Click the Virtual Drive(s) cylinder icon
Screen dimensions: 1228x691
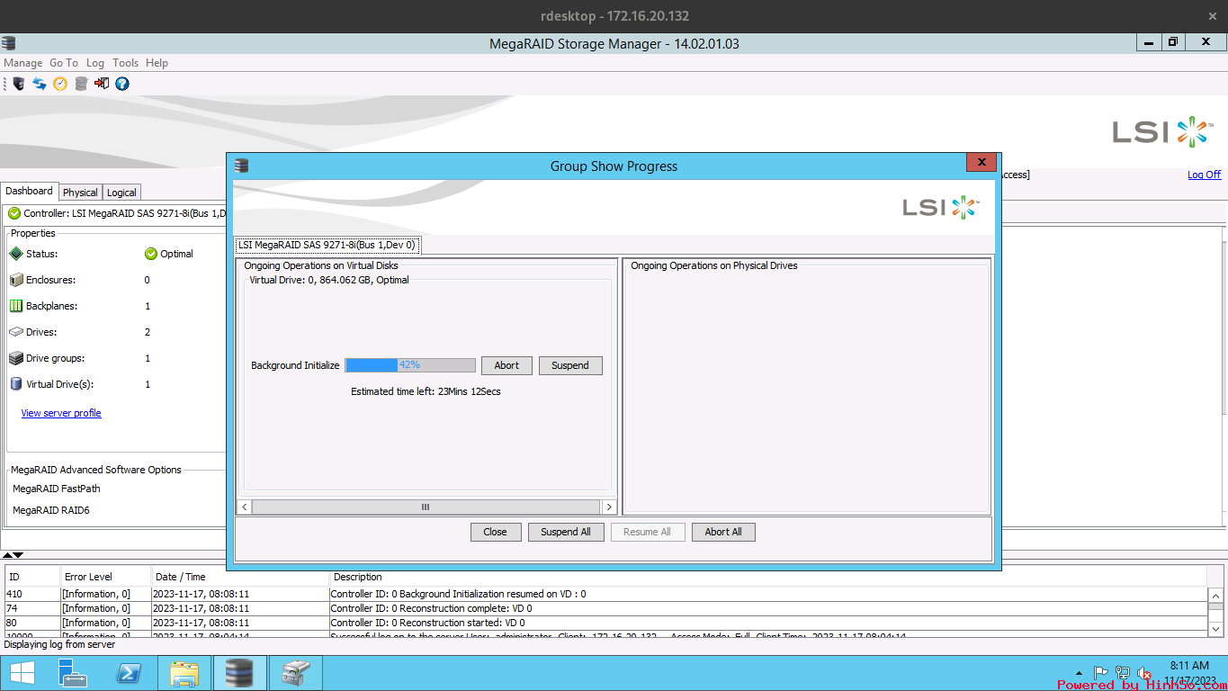16,384
